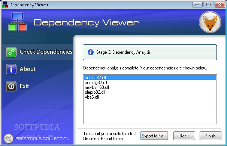Select comctl32.dll in the list
Image resolution: width=227 pixels, height=146 pixels.
click(150, 78)
